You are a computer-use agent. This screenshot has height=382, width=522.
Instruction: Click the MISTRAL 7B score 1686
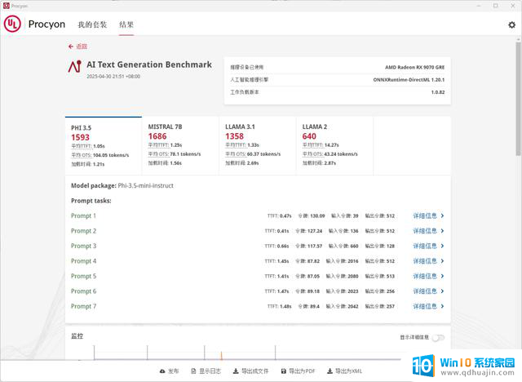(157, 136)
